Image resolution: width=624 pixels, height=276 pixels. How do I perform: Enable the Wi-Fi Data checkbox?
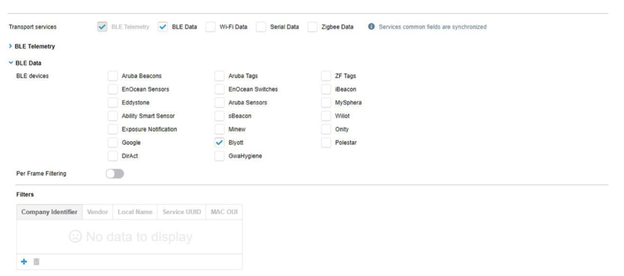pos(211,27)
